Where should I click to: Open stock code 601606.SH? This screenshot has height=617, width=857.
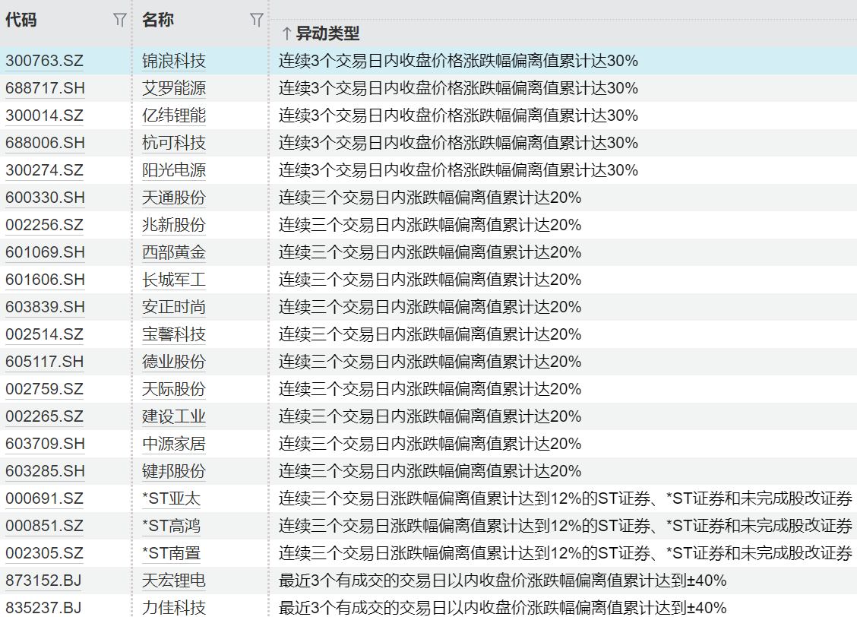45,280
